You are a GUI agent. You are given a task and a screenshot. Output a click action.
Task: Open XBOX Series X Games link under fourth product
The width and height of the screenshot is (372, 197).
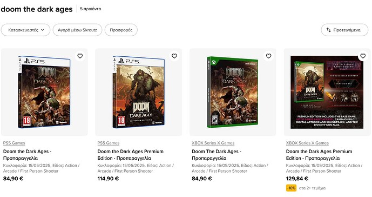click(x=307, y=143)
